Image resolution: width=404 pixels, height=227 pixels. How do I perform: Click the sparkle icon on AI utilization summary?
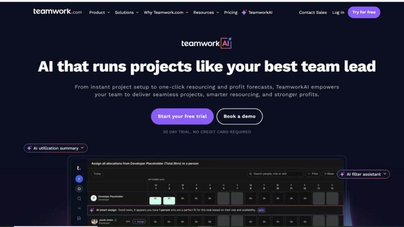(29, 148)
